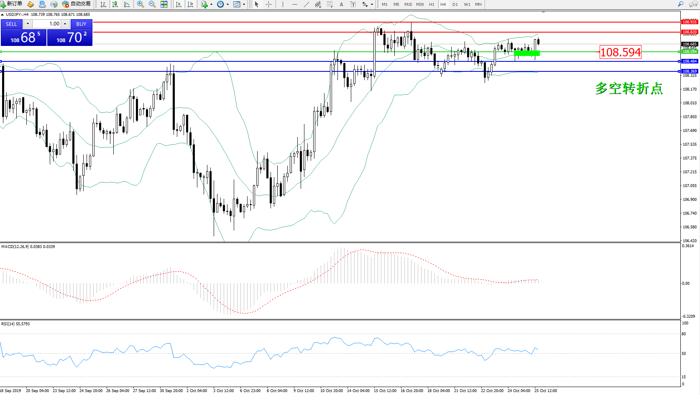Click the SELL button
This screenshot has height=395, width=700.
point(11,24)
